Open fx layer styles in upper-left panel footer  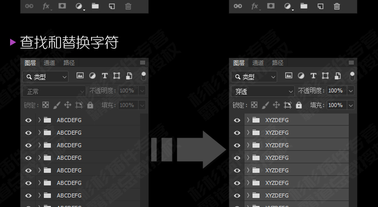[x=46, y=6]
